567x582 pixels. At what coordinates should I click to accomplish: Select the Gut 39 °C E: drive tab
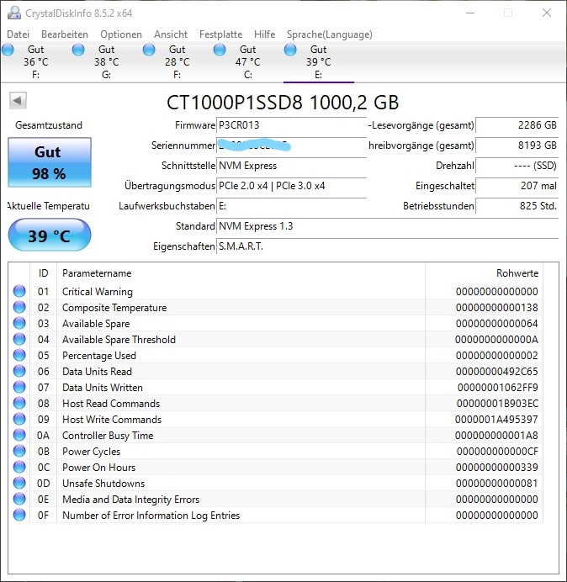click(x=319, y=61)
